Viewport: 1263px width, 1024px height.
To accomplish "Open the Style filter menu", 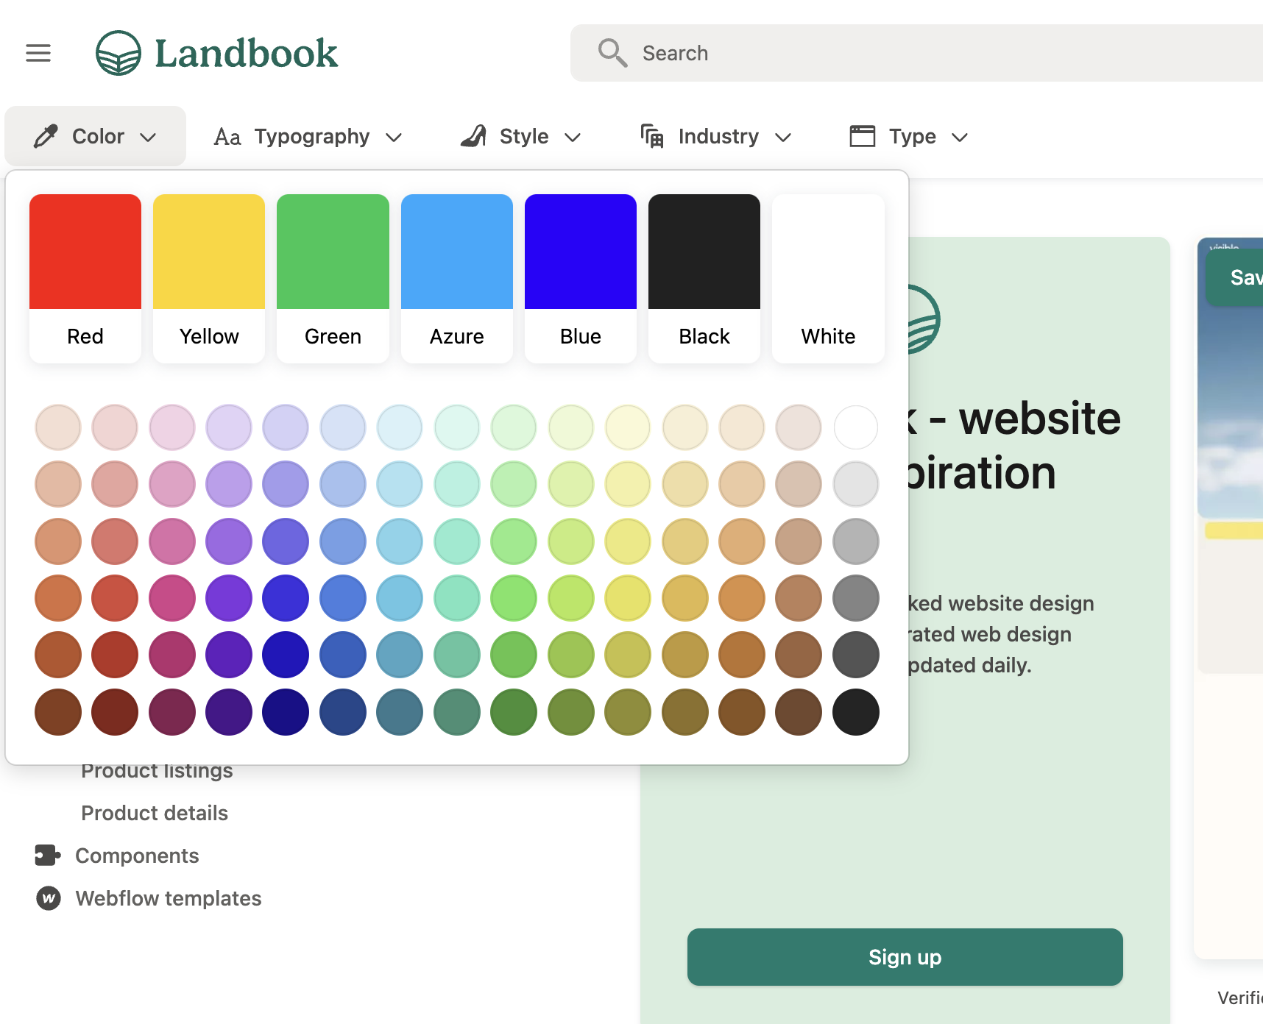I will (523, 137).
